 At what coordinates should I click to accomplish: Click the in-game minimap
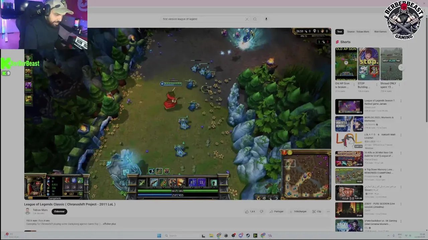point(306,176)
